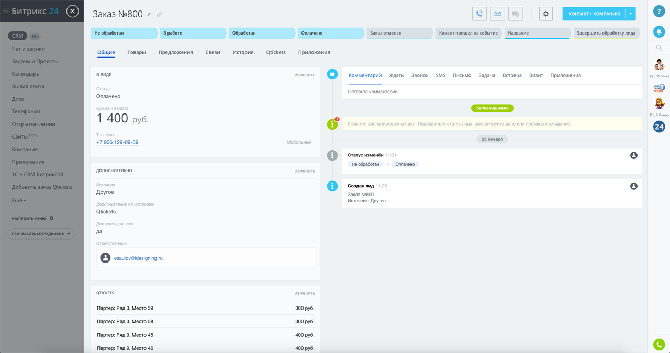Viewport: 670px width, 353px height.
Task: Click the help question mark icon
Action: pos(659,12)
